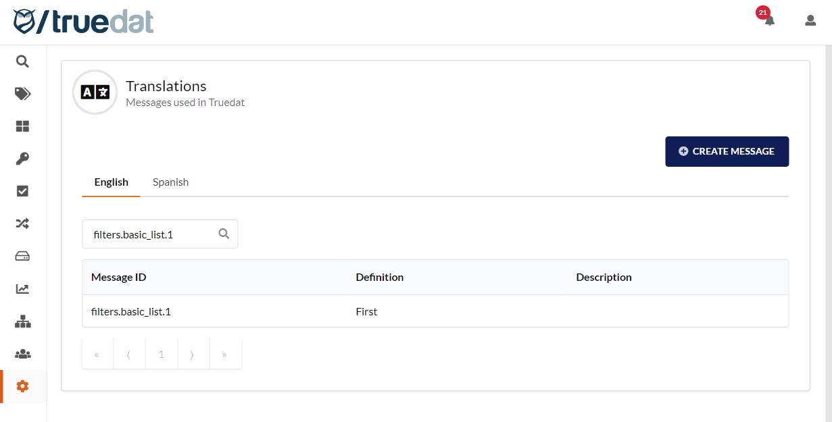Go to pagination page 1
The height and width of the screenshot is (422, 832).
161,354
